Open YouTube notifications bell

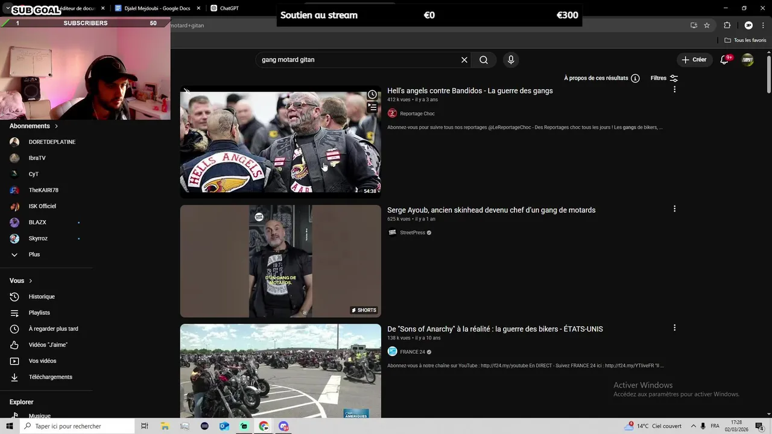coord(725,60)
